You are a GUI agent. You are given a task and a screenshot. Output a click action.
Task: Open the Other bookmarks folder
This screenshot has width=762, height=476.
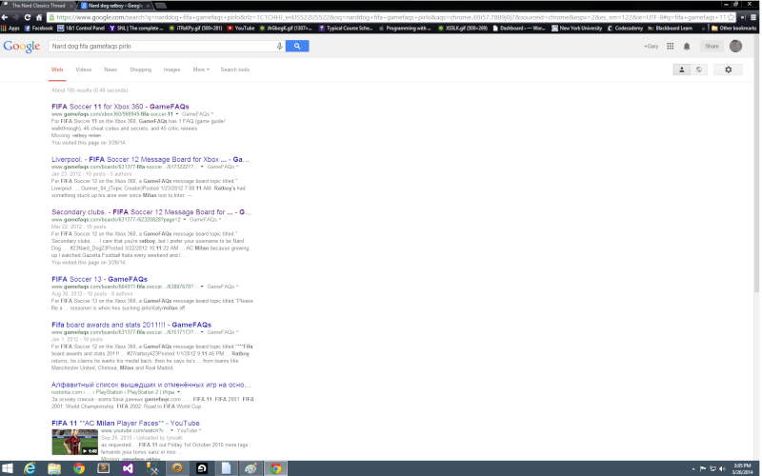click(733, 29)
